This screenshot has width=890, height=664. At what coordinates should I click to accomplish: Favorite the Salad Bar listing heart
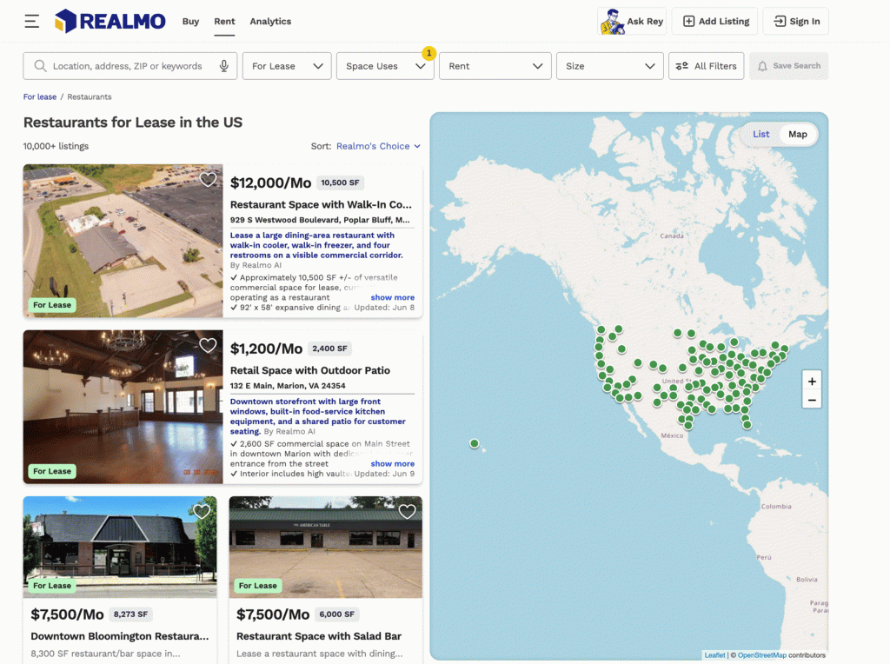coord(407,511)
